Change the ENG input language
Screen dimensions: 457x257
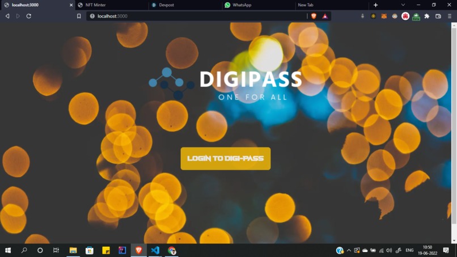pyautogui.click(x=409, y=250)
